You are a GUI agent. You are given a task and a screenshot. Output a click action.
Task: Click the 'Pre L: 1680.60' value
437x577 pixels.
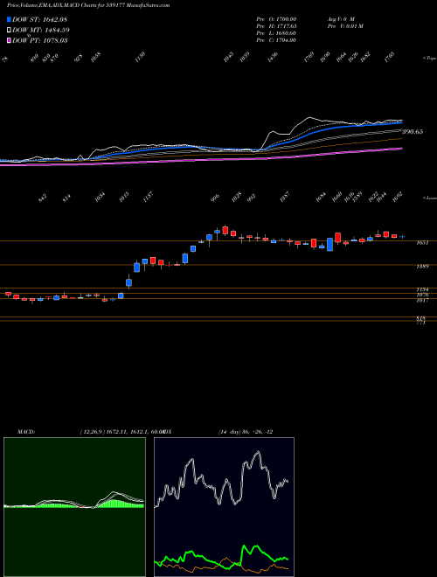(276, 33)
